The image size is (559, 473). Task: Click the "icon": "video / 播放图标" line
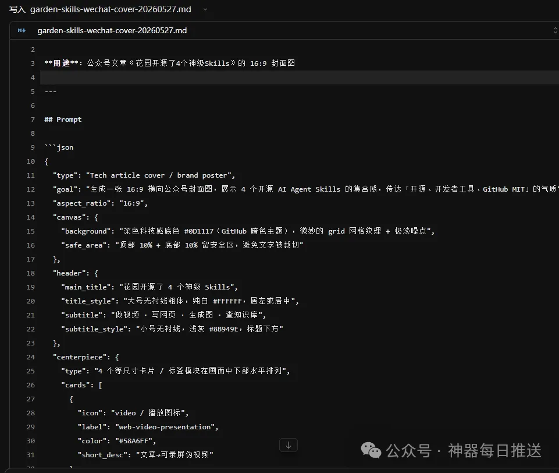[133, 413]
